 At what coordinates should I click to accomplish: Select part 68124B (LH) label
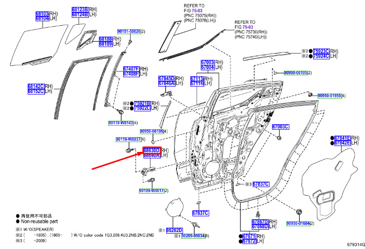(x=80, y=15)
